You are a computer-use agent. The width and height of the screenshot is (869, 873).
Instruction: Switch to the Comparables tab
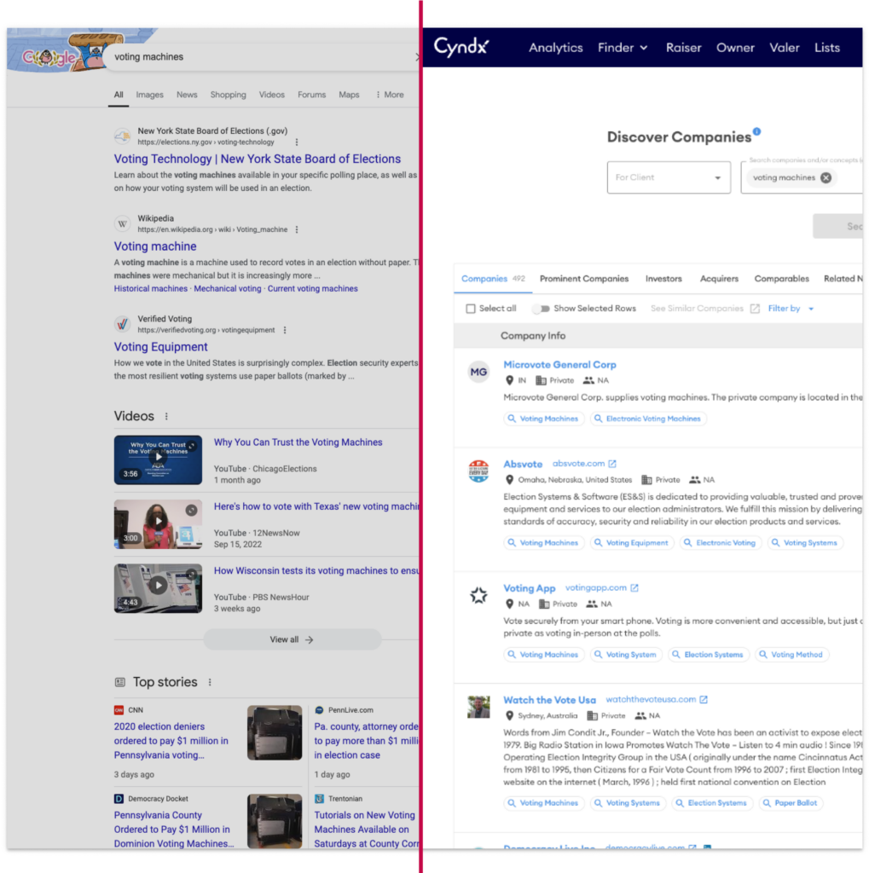click(781, 279)
